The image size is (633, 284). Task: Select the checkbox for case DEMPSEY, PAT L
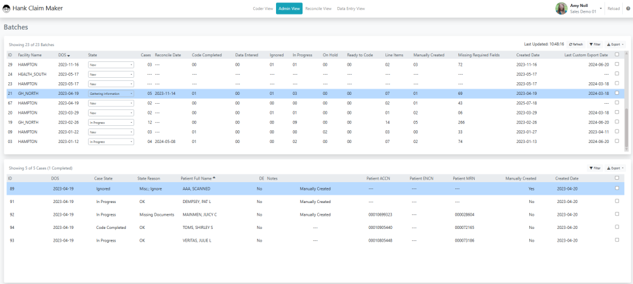617,202
